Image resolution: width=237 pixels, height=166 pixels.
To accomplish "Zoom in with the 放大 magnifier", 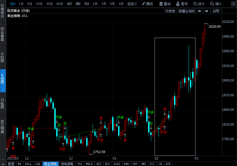I will 199,4.
